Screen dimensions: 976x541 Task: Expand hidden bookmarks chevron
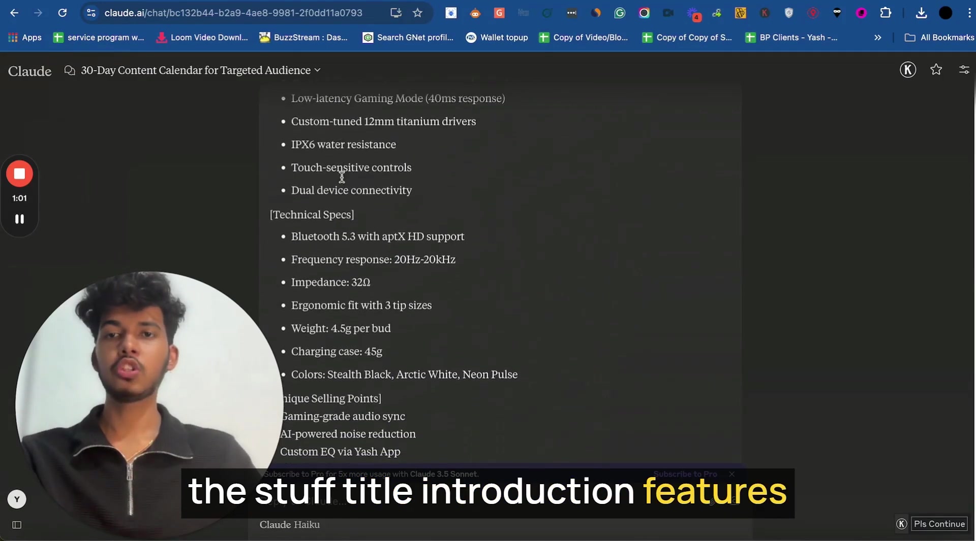[x=877, y=37]
